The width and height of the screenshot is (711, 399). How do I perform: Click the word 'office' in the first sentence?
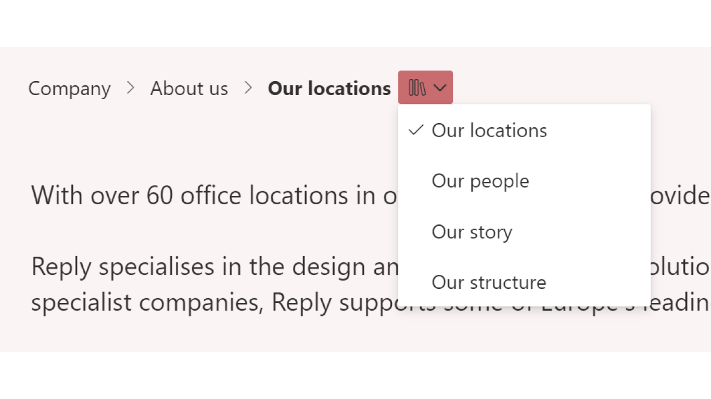coord(211,196)
